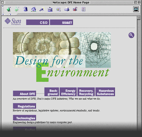This screenshot has width=142, height=137.
Task: Click the Netscape N logo
Action: [136, 9]
